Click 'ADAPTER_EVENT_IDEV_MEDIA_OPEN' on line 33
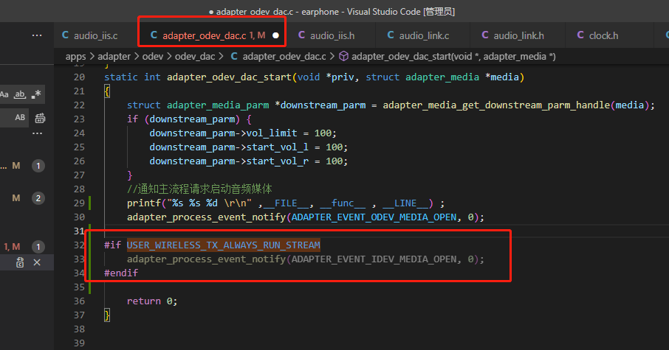 [x=374, y=259]
